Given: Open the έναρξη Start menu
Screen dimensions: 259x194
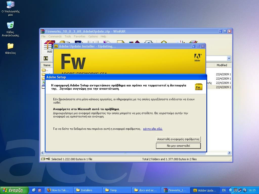Looking at the screenshot, I should 14,190.
